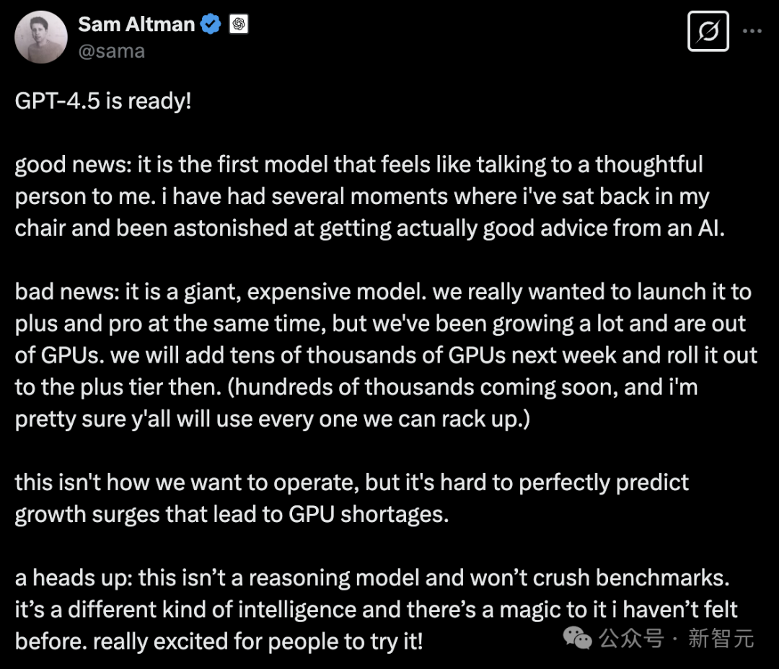Click the blue verified checkmark badge

point(211,25)
